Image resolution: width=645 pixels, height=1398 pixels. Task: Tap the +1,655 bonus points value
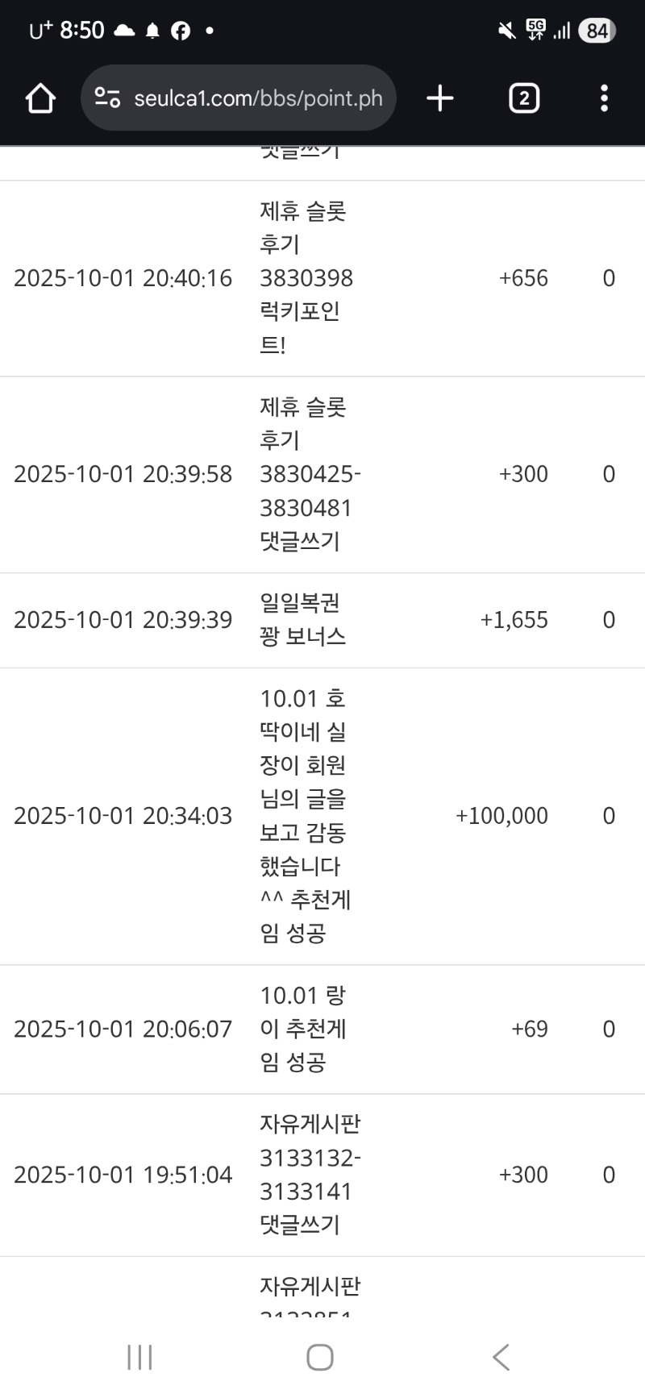pos(514,620)
